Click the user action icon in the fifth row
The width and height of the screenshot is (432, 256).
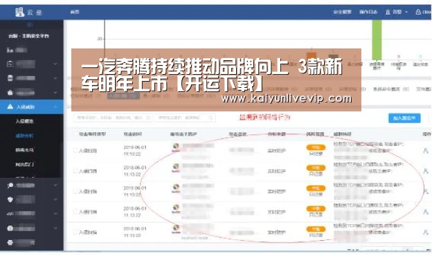click(x=426, y=232)
